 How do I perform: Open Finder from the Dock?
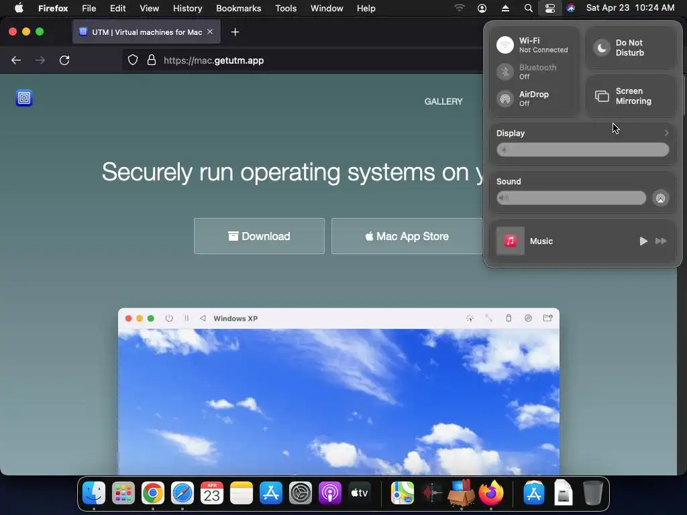click(94, 493)
